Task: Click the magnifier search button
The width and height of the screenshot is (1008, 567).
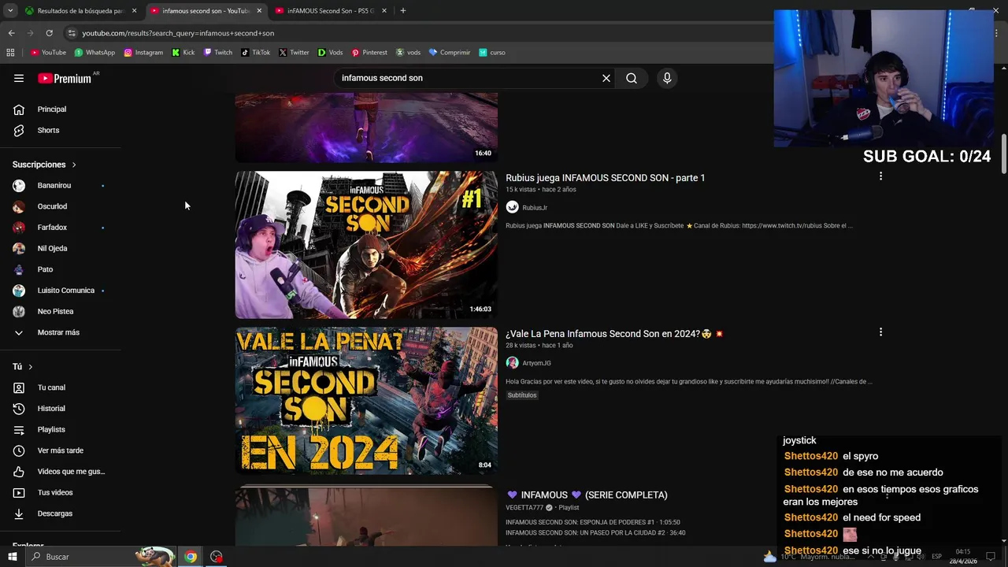Action: point(632,78)
